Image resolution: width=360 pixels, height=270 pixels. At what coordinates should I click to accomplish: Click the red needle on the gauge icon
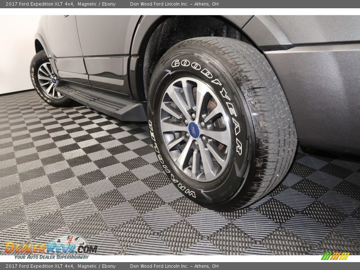(x=70, y=241)
